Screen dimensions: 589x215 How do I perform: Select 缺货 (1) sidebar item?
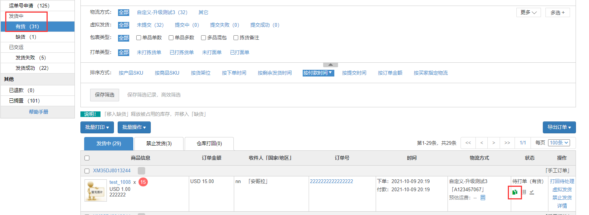pos(38,37)
